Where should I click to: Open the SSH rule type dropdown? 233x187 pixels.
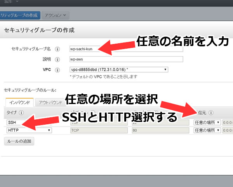[x=29, y=123]
